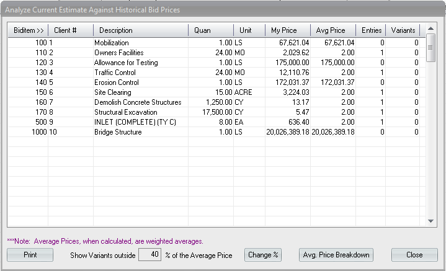
Task: Click the Description column header
Action: point(141,30)
